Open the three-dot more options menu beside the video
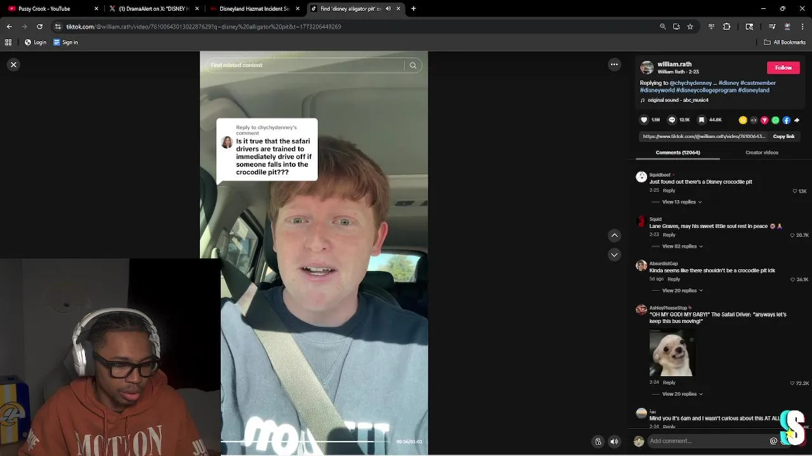Viewport: 812px width, 456px height. pyautogui.click(x=614, y=65)
